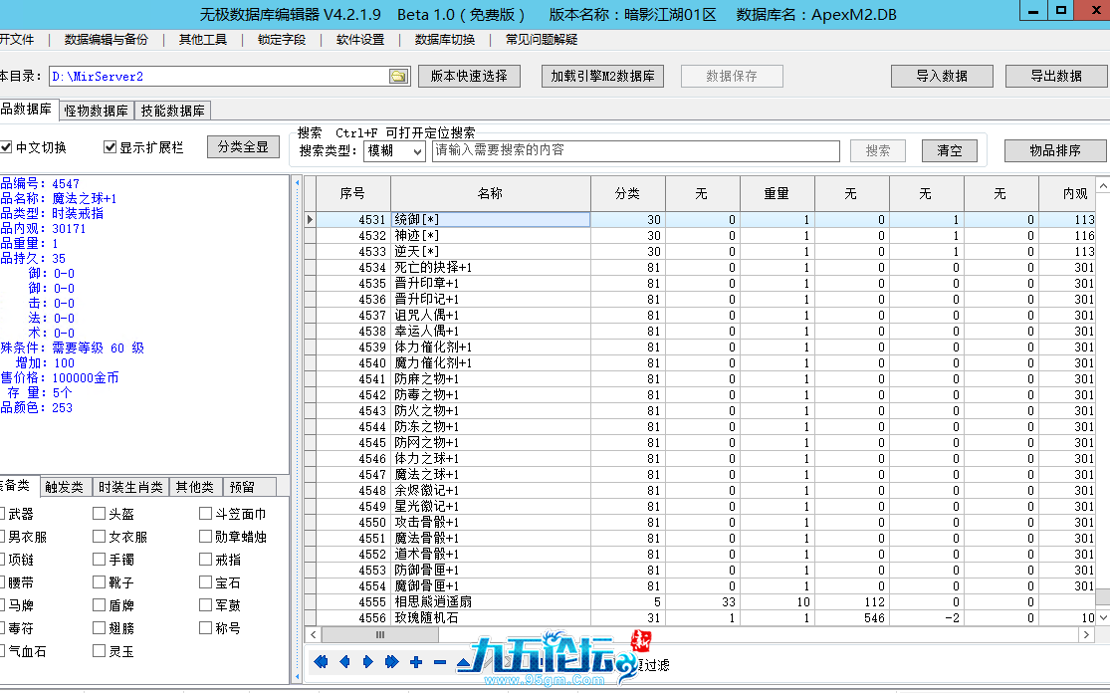Image resolution: width=1110 pixels, height=693 pixels.
Task: Click the 导出数据 button
Action: coord(1056,76)
